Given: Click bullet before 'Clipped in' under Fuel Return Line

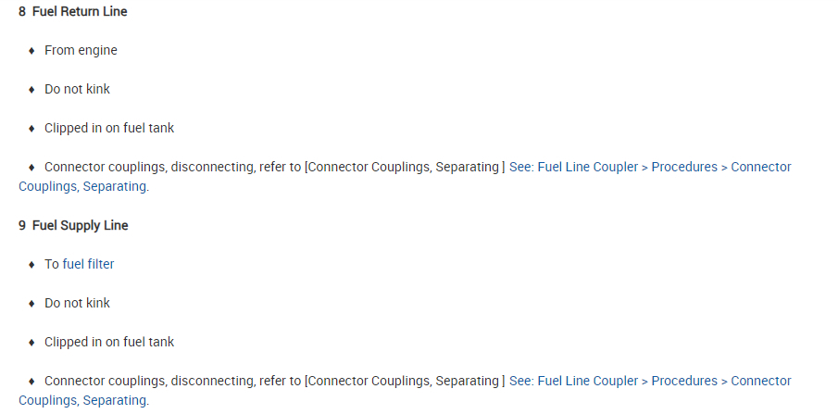Looking at the screenshot, I should [x=31, y=129].
